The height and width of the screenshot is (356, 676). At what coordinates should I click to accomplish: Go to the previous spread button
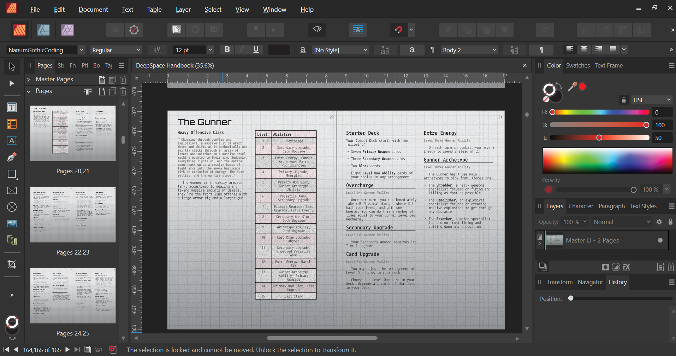[x=16, y=350]
